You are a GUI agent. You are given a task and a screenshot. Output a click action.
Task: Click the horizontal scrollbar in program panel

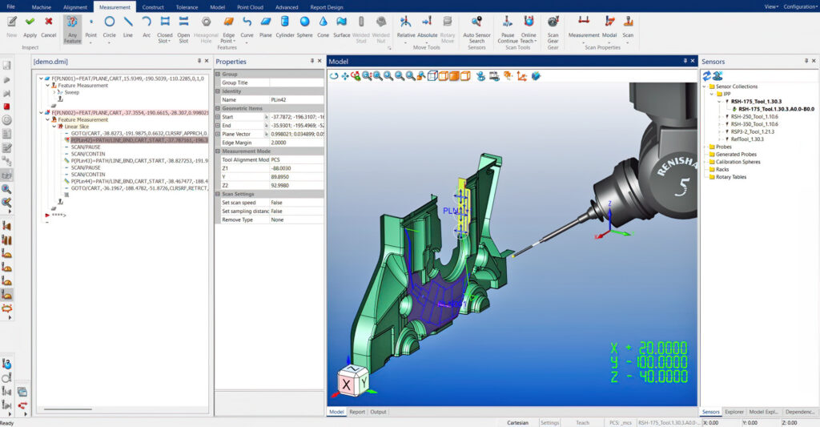click(68, 409)
